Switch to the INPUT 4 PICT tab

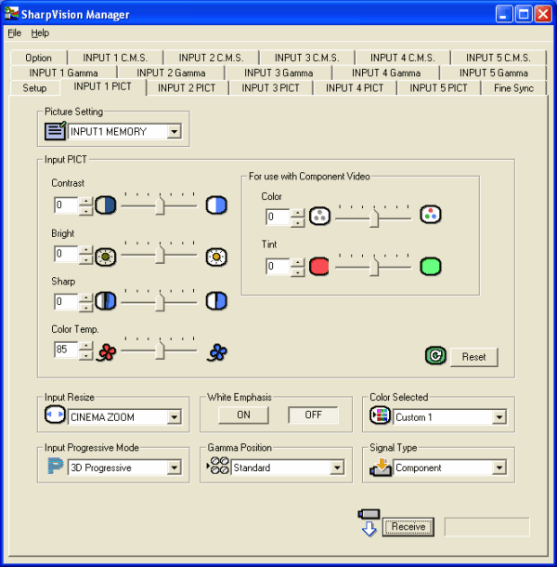[355, 88]
